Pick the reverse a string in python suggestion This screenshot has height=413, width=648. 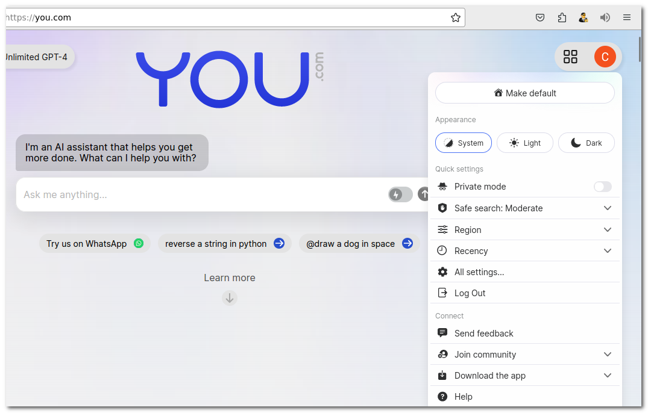click(224, 243)
